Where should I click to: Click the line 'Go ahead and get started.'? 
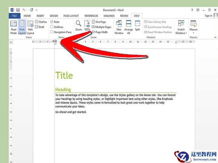(71, 112)
